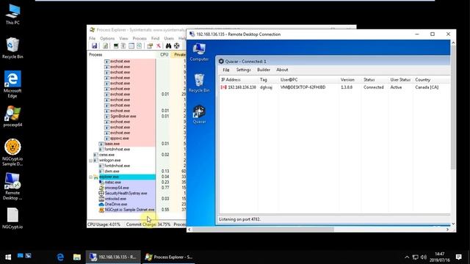Open Quasar Settings menu
Image resolution: width=470 pixels, height=264 pixels.
click(x=243, y=70)
